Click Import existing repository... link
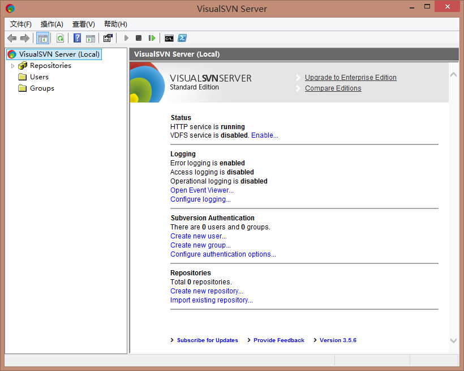Viewport: 464px width, 371px height. (211, 300)
